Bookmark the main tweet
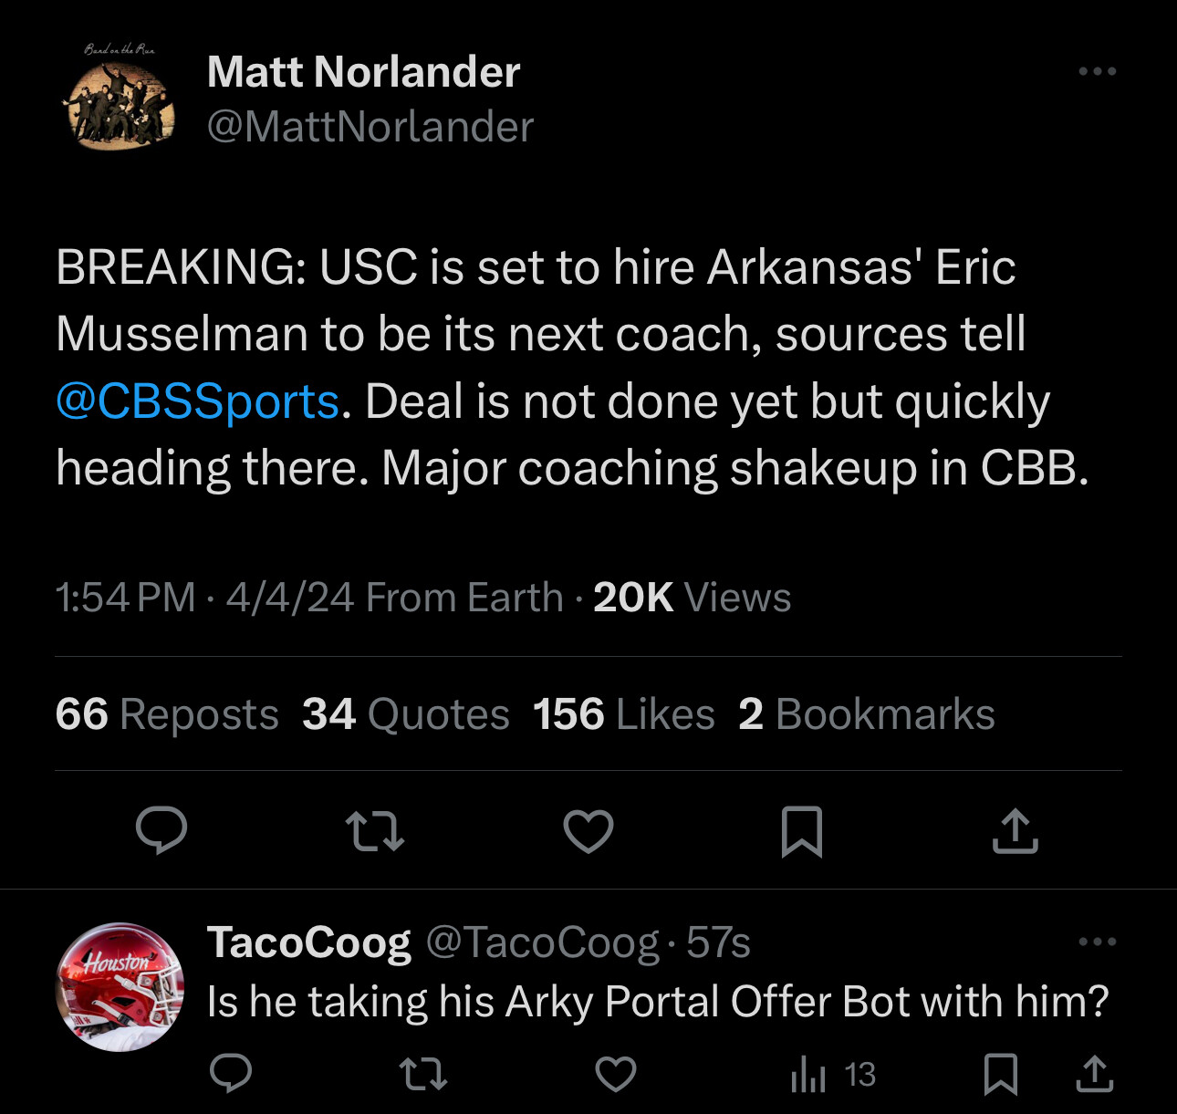The height and width of the screenshot is (1114, 1177). pos(802,830)
